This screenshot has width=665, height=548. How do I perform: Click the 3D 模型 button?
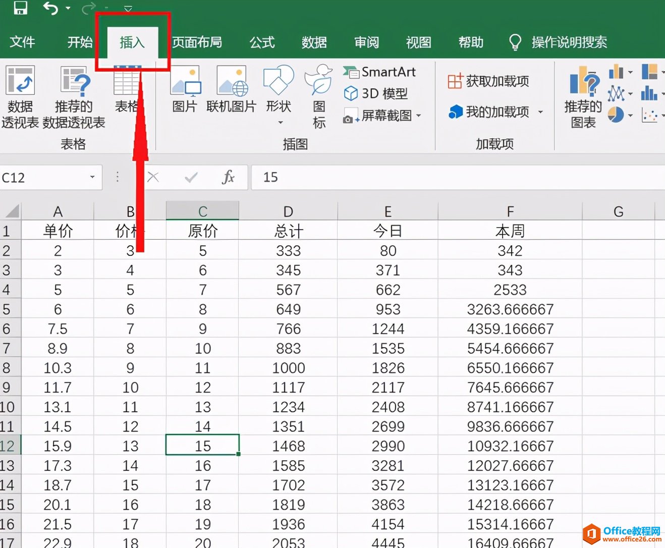tap(375, 94)
